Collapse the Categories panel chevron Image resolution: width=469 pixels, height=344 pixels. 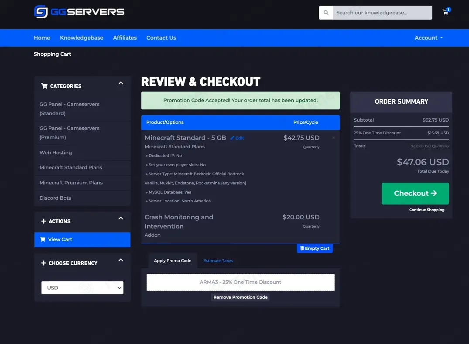[121, 83]
